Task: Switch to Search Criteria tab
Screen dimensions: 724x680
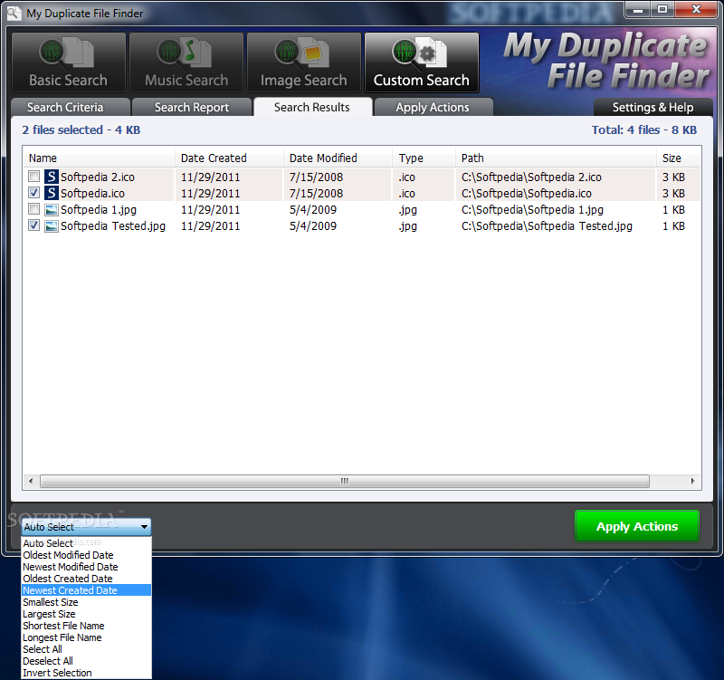Action: pyautogui.click(x=71, y=107)
